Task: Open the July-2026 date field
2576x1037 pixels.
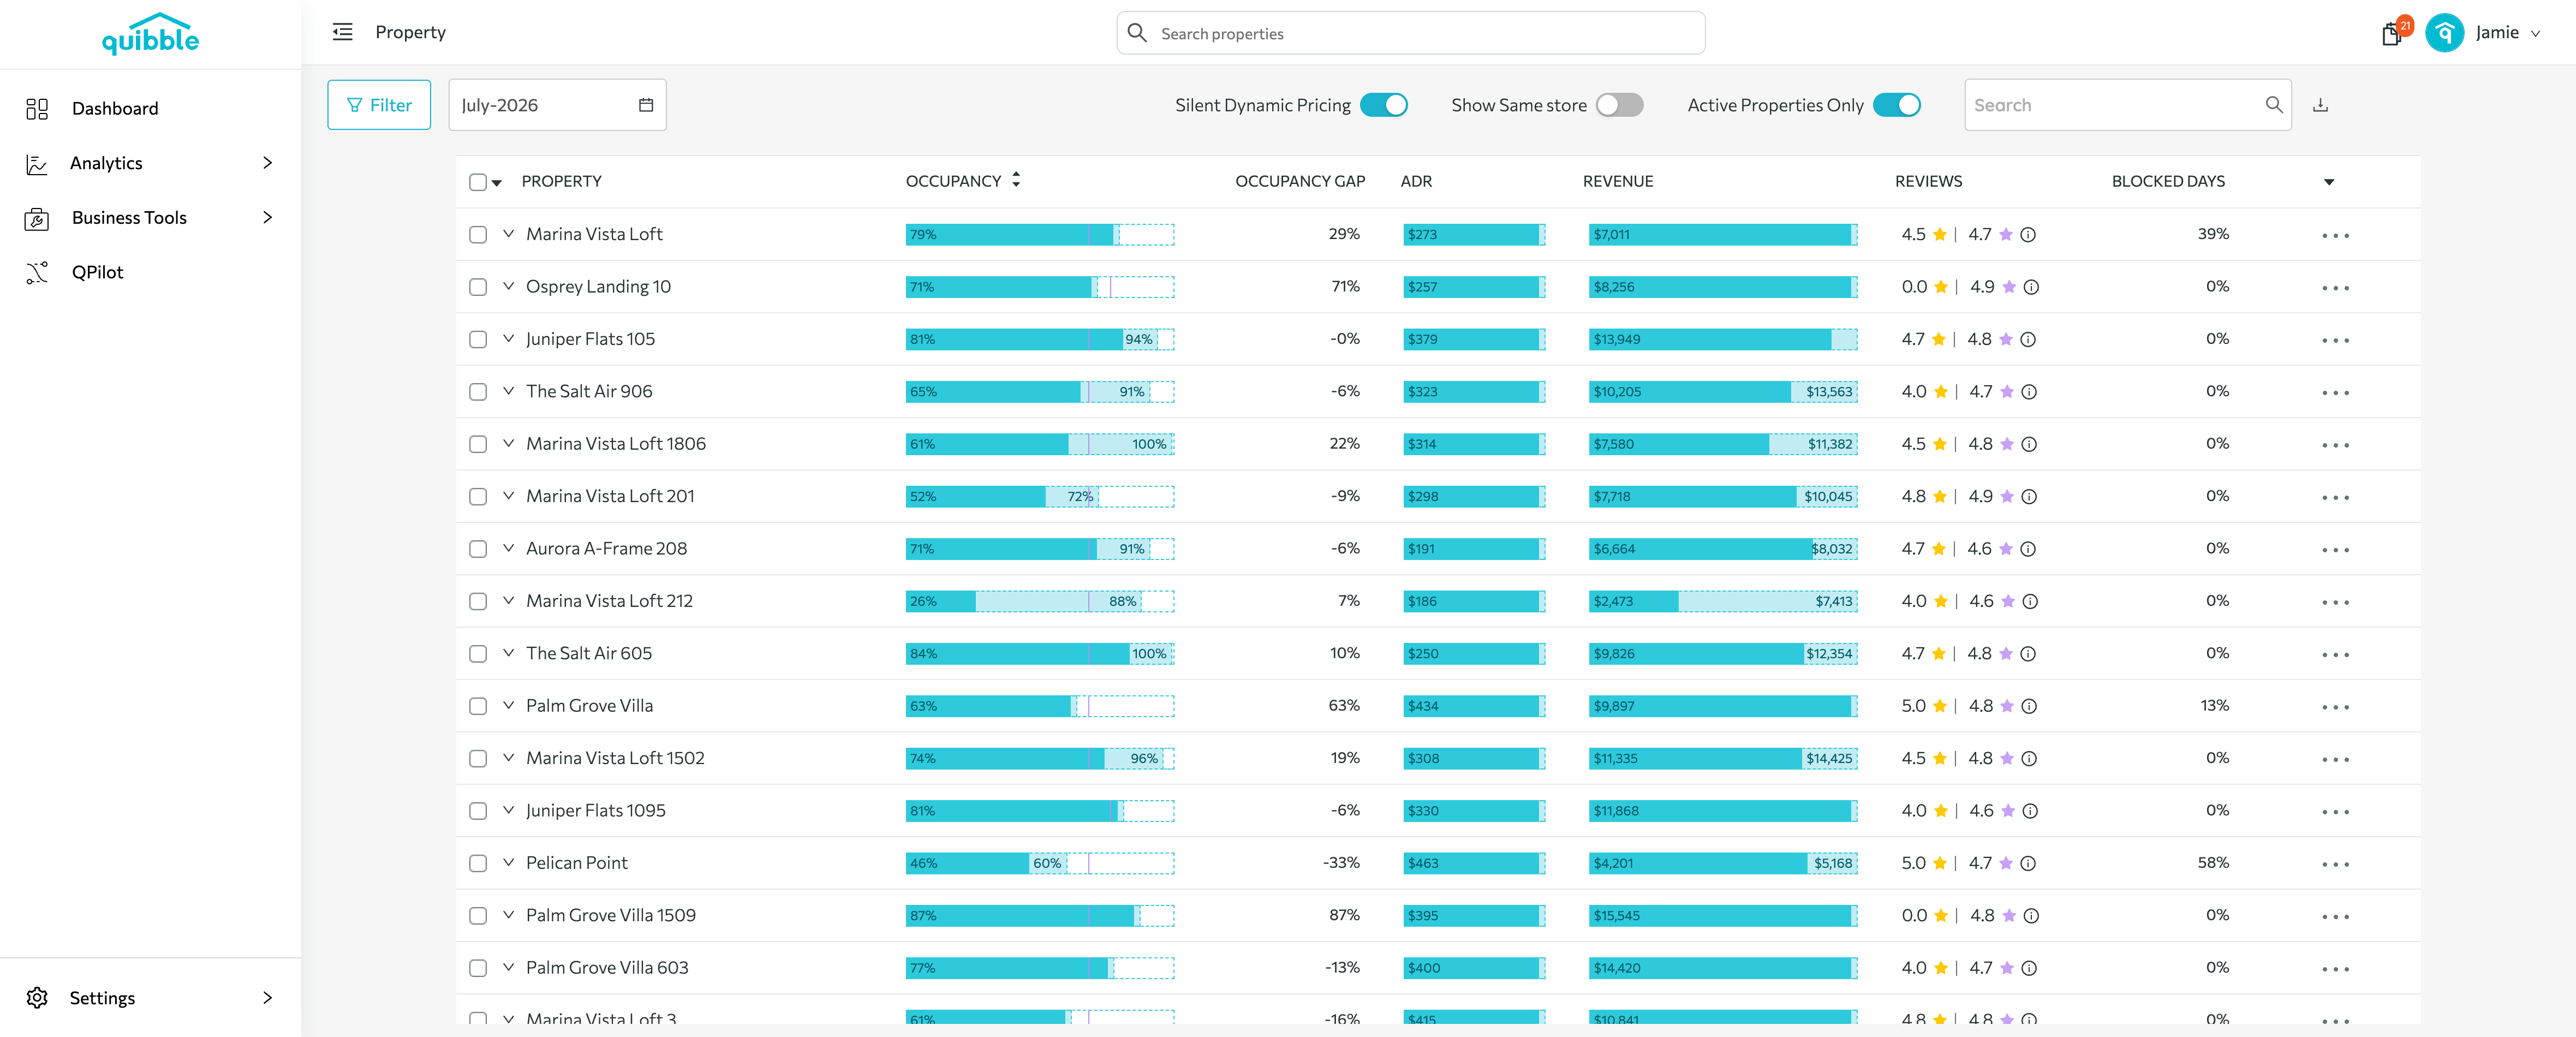Action: pos(557,105)
